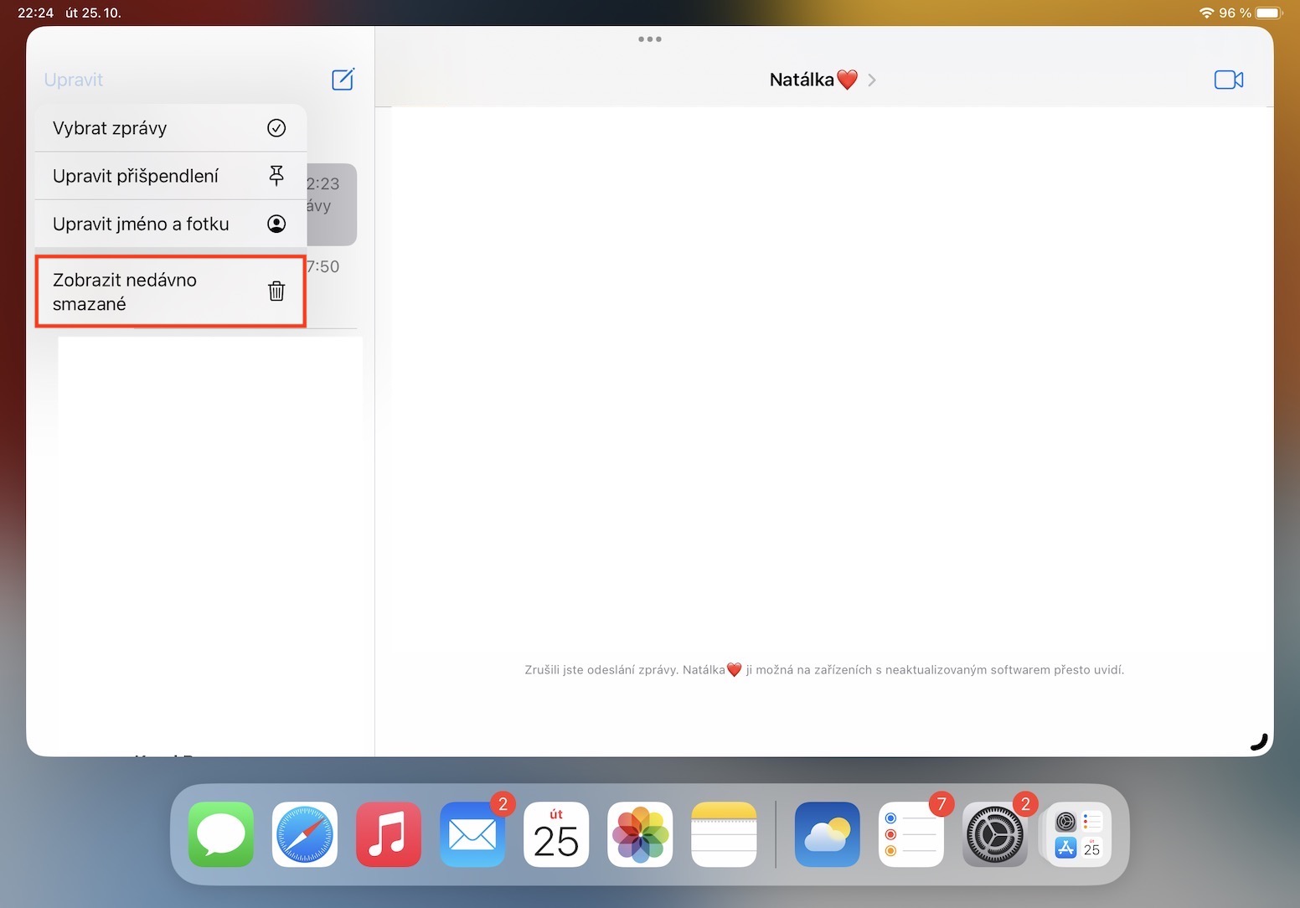Tap the date 'út 25. 10.' in status bar
Screen dimensions: 1300x908
[x=93, y=13]
